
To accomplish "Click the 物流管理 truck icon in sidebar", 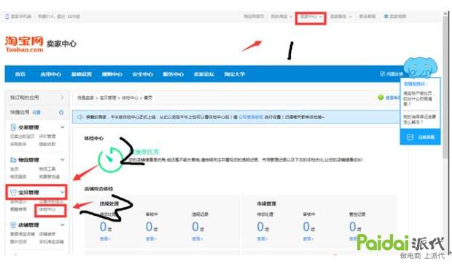I will click(13, 160).
